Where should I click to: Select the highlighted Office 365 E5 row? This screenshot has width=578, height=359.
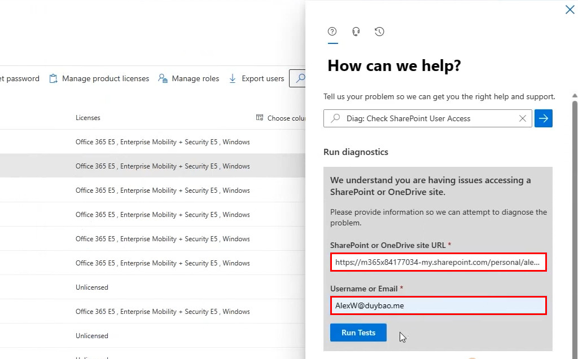152,166
